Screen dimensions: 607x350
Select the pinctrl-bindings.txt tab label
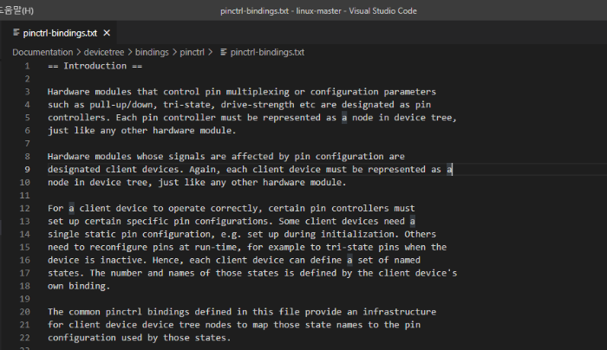tap(60, 33)
